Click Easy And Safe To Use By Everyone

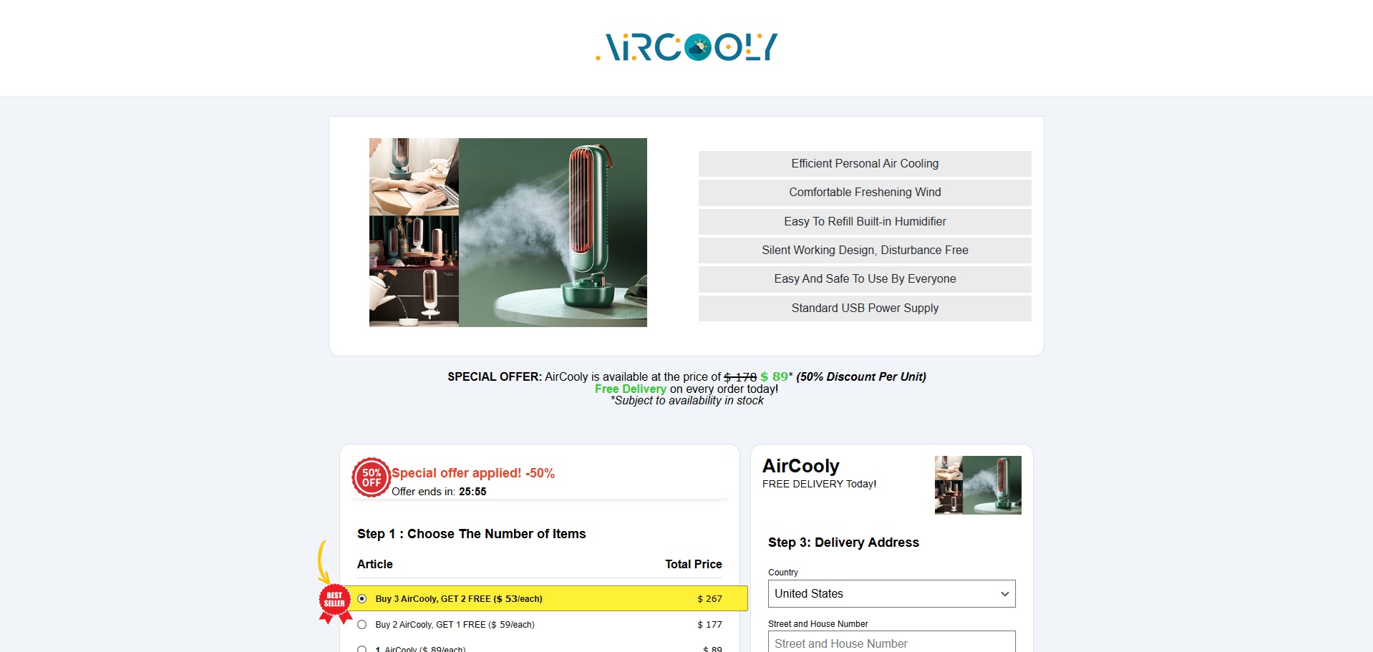(x=865, y=279)
